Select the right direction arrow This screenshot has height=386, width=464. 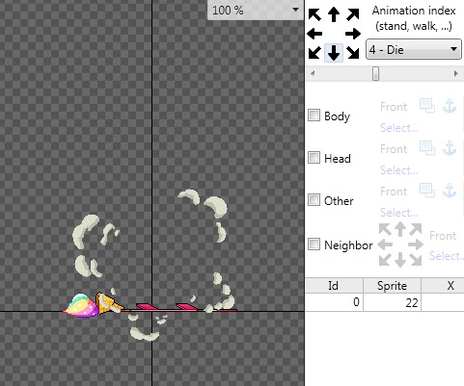[353, 34]
